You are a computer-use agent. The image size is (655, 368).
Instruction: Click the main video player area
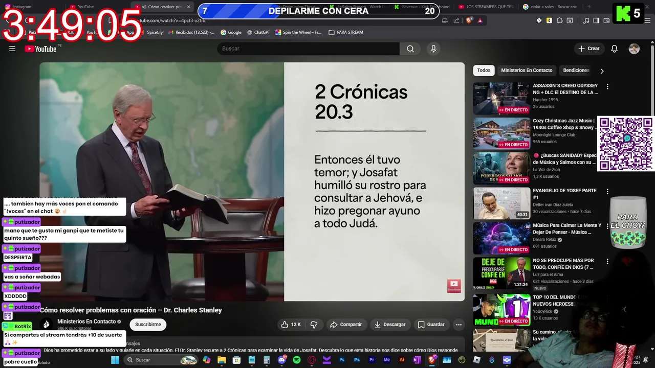252,181
